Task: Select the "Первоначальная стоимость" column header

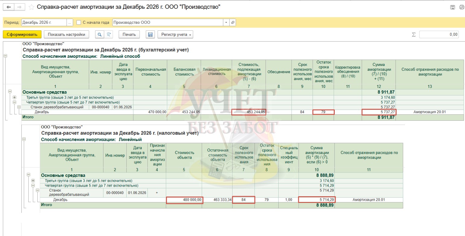Action: pos(150,72)
